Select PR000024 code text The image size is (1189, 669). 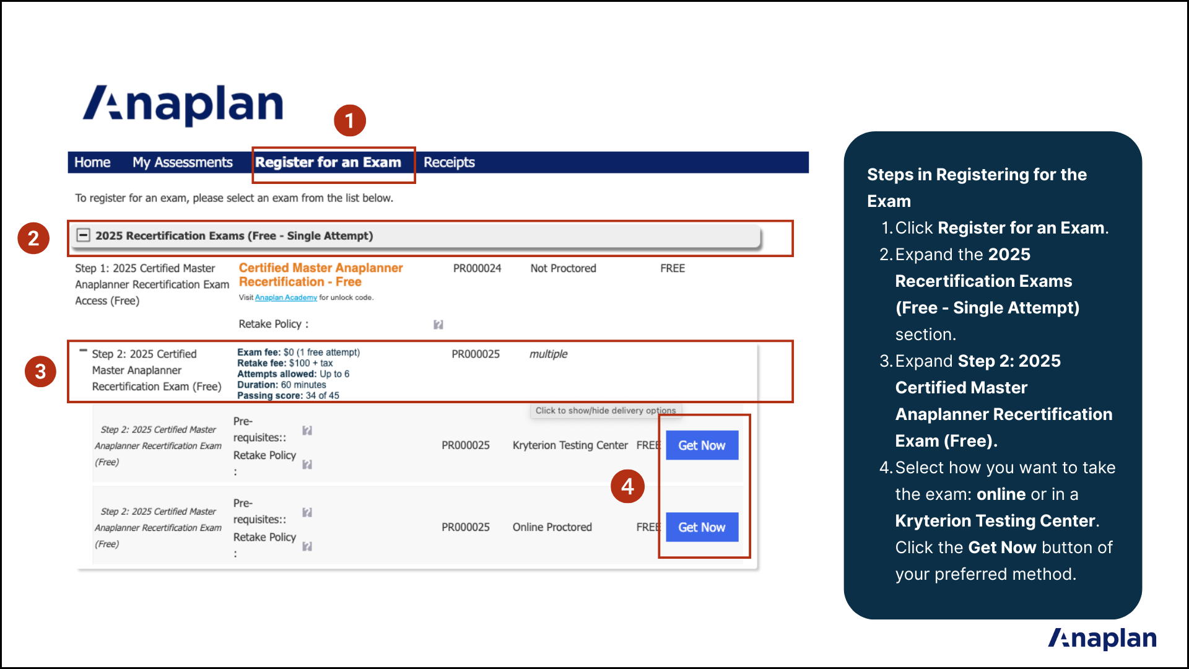(477, 268)
